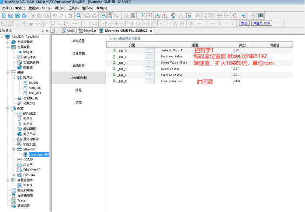Click the Undo arrow icon
Viewport: 305px width, 212px height.
pyautogui.click(x=55, y=16)
